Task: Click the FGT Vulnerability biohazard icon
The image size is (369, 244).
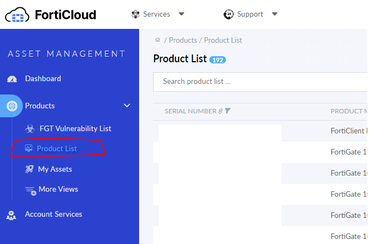Action: (30, 128)
